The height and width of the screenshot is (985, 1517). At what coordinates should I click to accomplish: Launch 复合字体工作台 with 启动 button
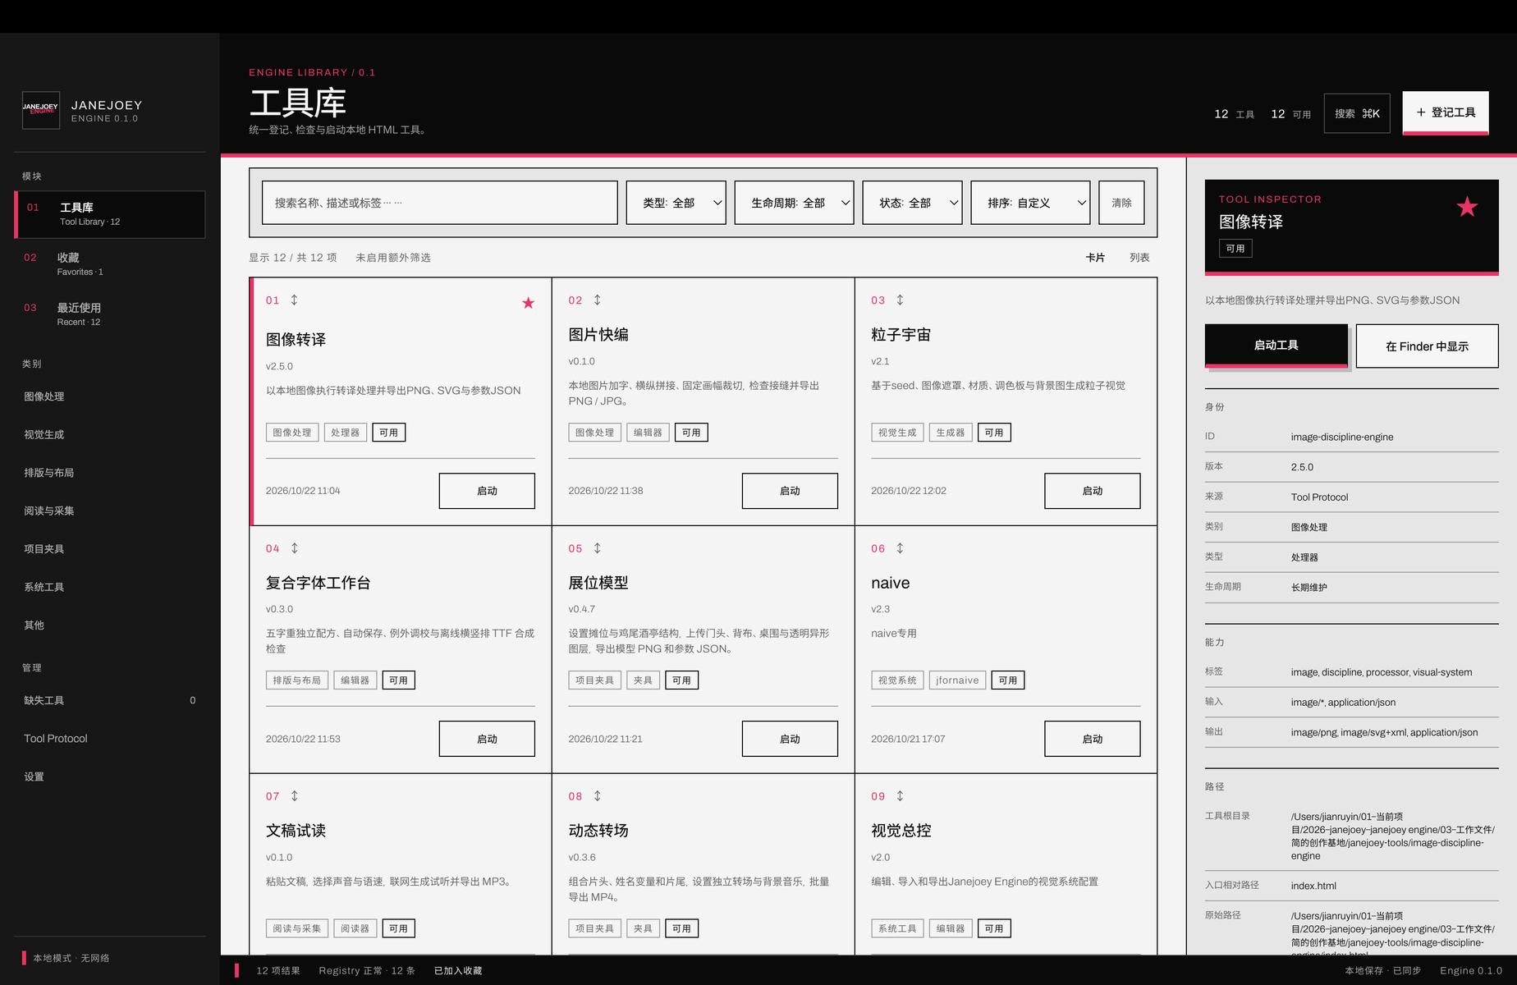click(487, 739)
